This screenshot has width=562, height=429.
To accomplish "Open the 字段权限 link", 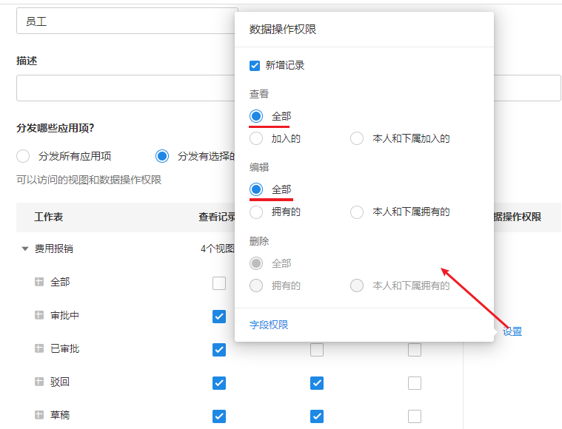I will pos(269,325).
